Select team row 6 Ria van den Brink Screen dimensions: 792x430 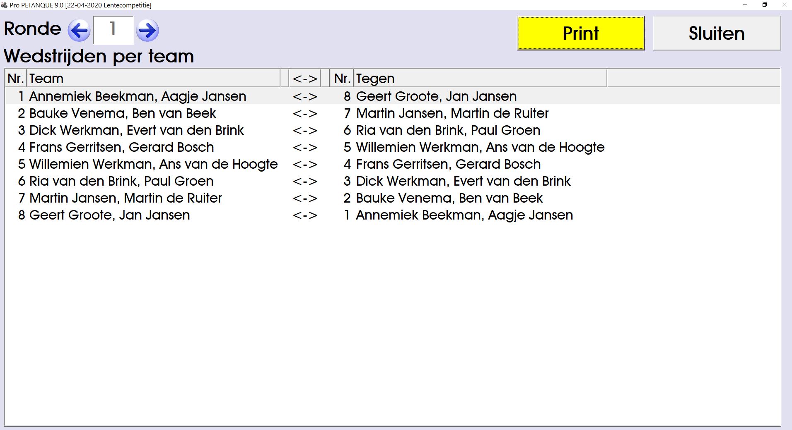click(121, 181)
